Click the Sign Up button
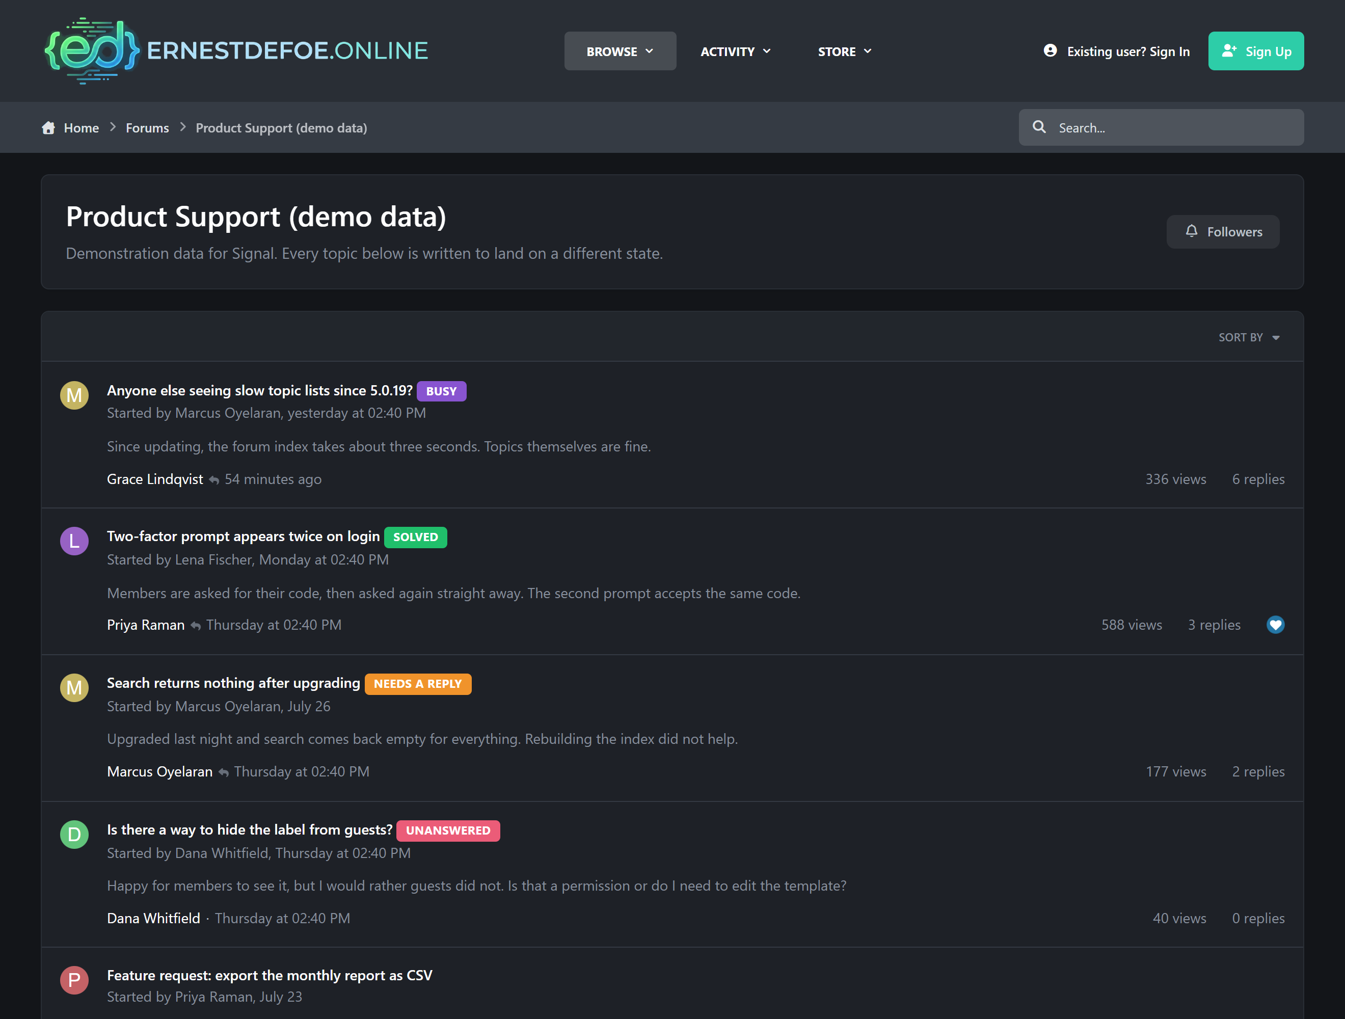The image size is (1345, 1019). coord(1256,51)
